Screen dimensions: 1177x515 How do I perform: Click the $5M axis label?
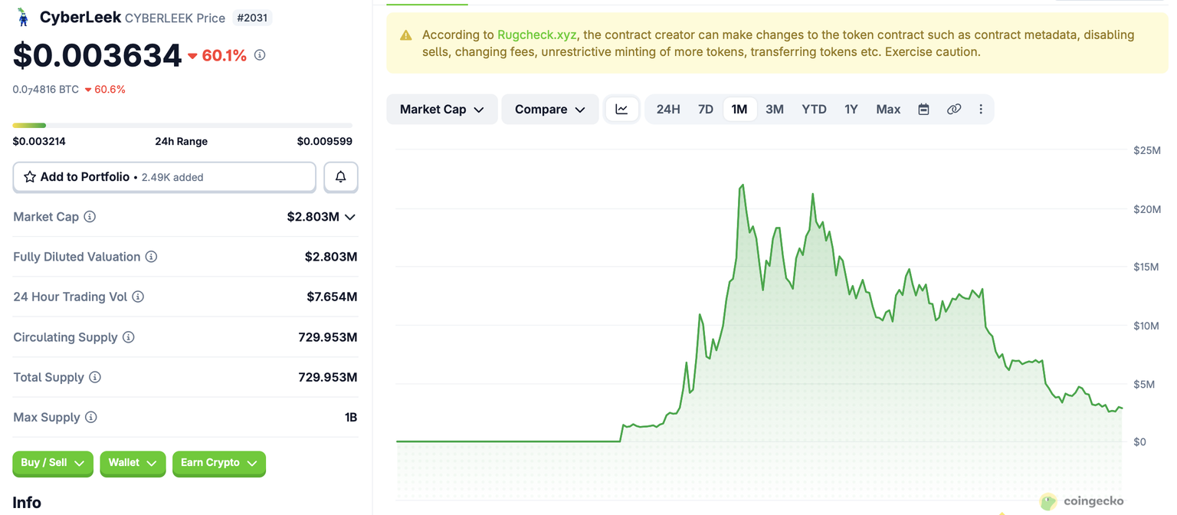[1143, 384]
